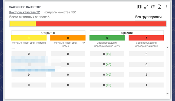Expand widget to fullscreen
Image resolution: width=175 pixels, height=101 pixels.
(x=146, y=7)
